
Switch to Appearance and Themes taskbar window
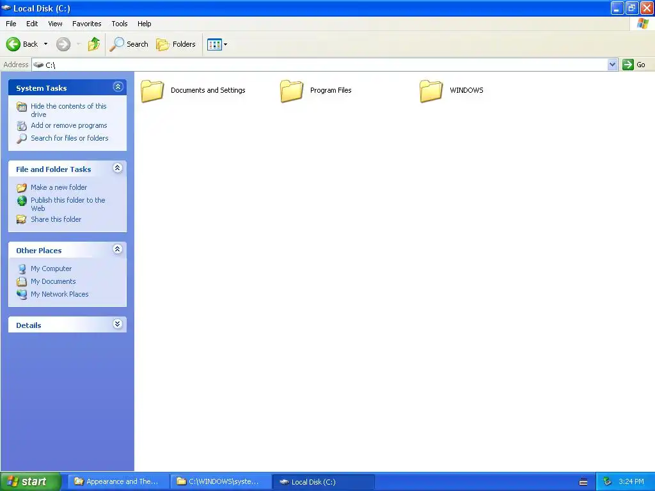(x=118, y=482)
